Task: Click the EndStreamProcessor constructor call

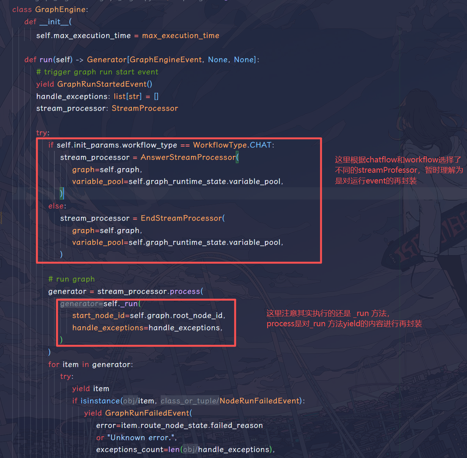Action: coord(181,218)
